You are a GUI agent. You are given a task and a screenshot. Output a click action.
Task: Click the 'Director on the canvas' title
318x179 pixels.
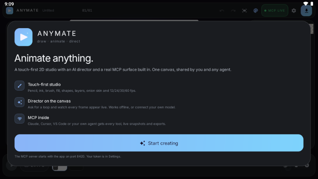(49, 101)
